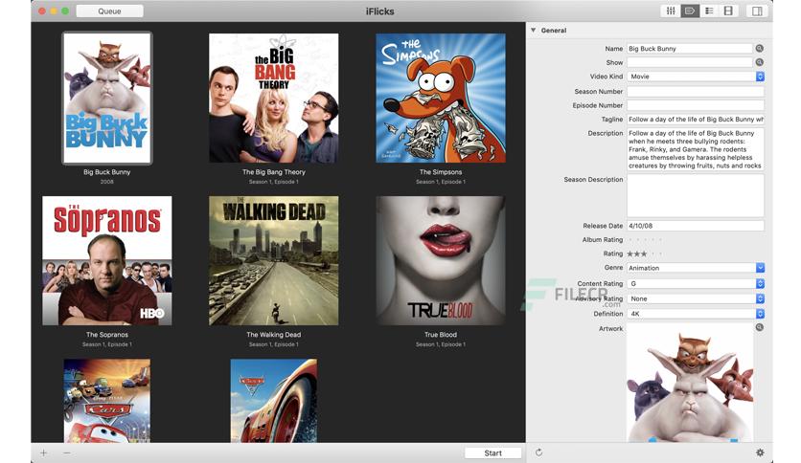This screenshot has height=463, width=801.
Task: Click the '2008' year under Big Buck Bunny
Action: pyautogui.click(x=106, y=182)
